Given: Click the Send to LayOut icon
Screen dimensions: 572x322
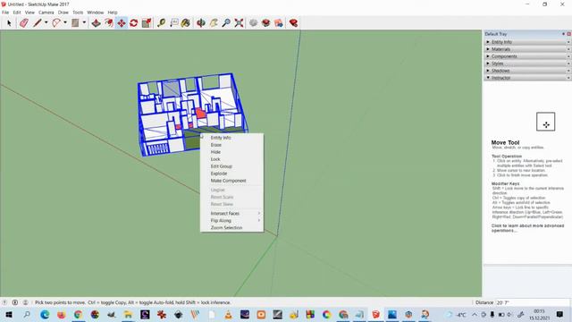Looking at the screenshot, I should pyautogui.click(x=279, y=23).
